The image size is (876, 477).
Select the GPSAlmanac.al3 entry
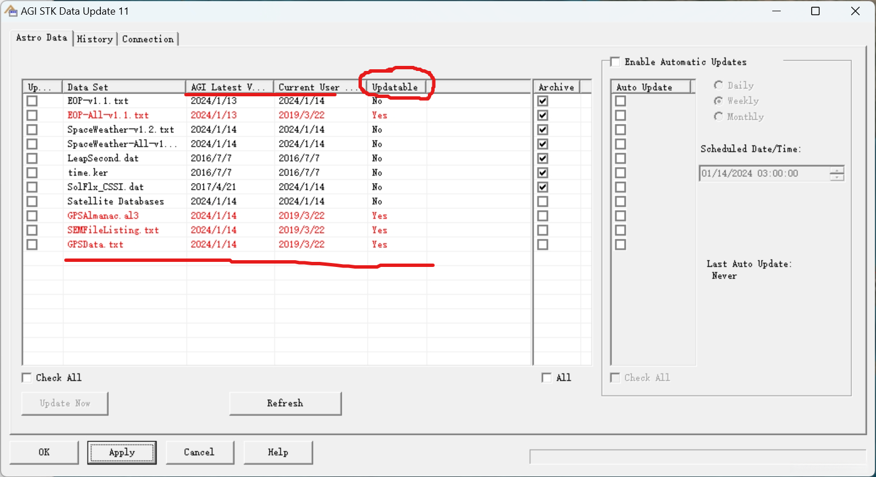point(103,216)
